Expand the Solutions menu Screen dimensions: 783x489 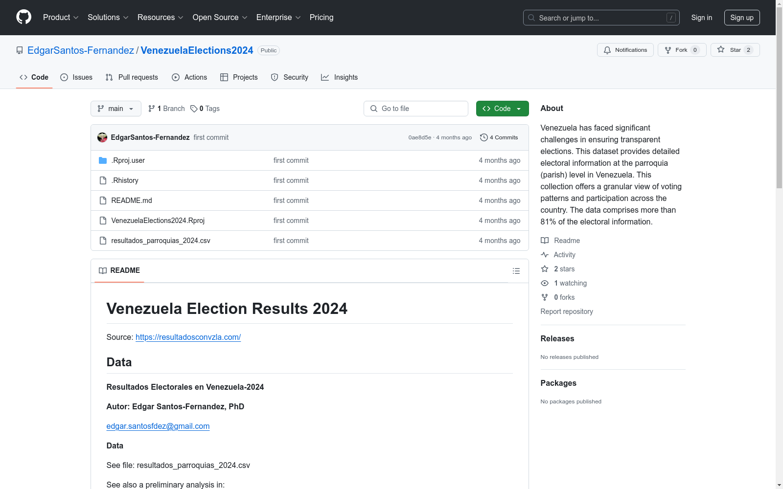click(108, 18)
